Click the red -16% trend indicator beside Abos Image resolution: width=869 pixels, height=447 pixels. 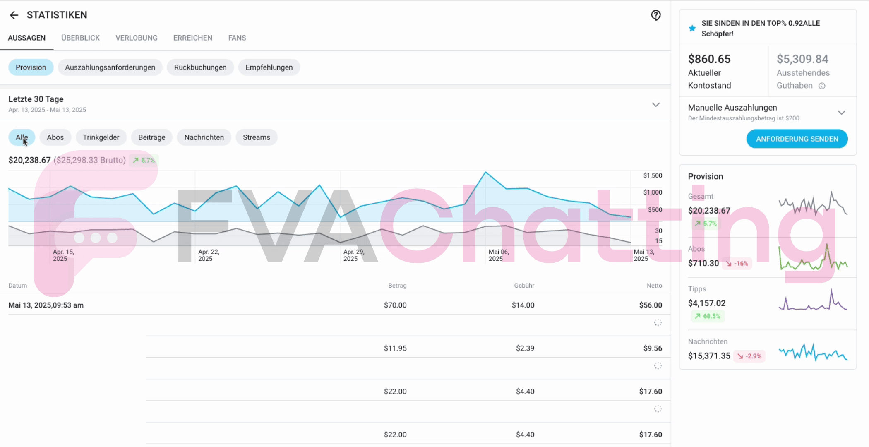coord(737,263)
